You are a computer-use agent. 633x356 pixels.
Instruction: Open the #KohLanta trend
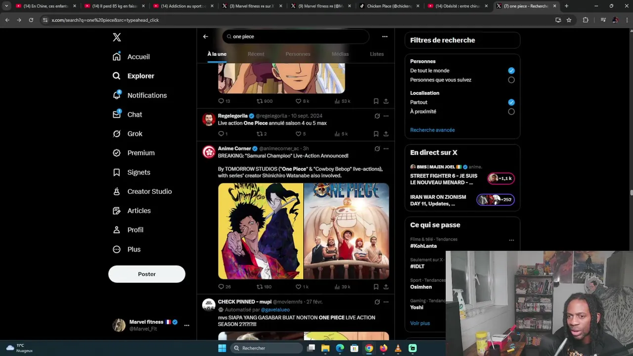(423, 246)
